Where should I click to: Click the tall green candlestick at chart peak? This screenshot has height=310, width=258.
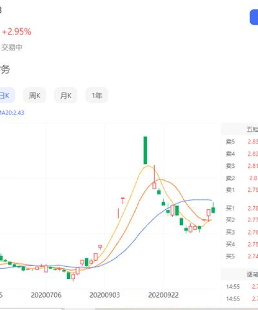tap(146, 150)
